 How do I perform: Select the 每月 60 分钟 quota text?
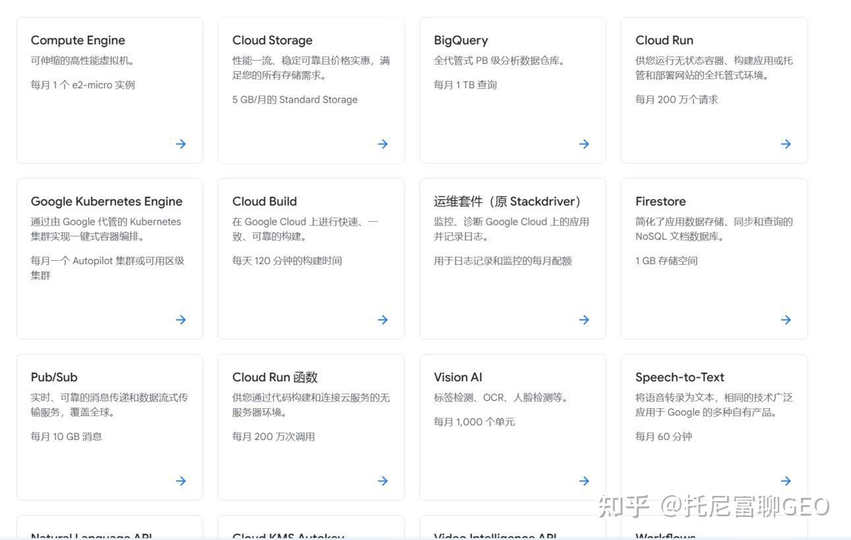tap(664, 436)
